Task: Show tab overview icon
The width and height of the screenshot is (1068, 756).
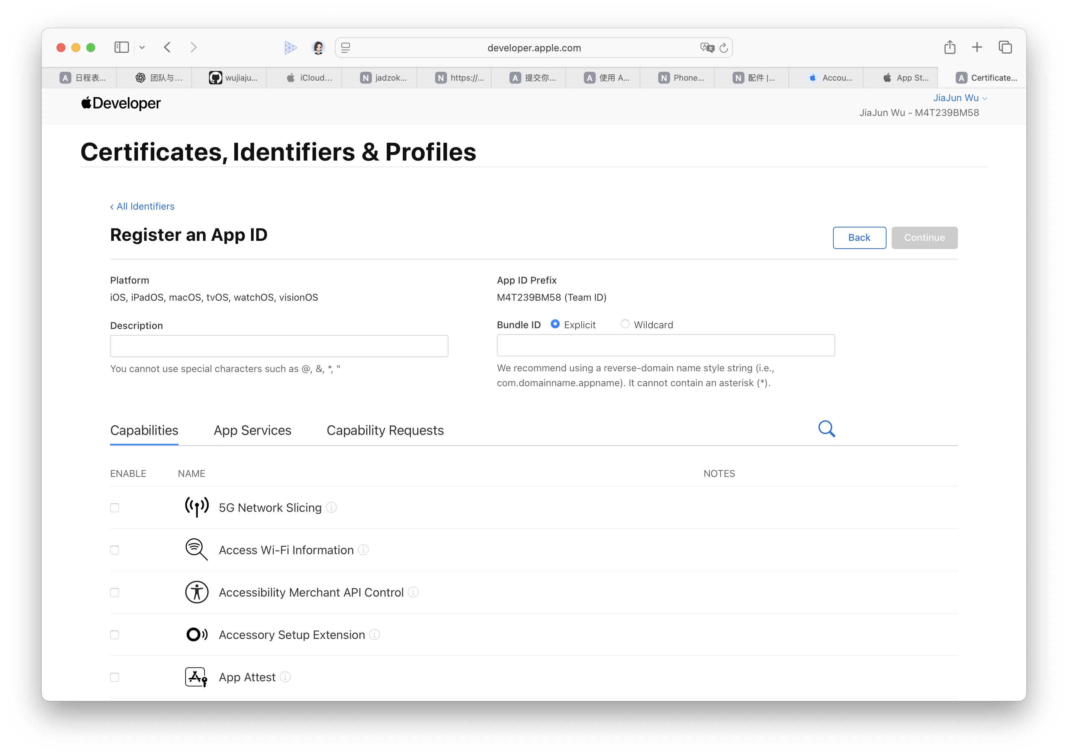Action: coord(1005,47)
